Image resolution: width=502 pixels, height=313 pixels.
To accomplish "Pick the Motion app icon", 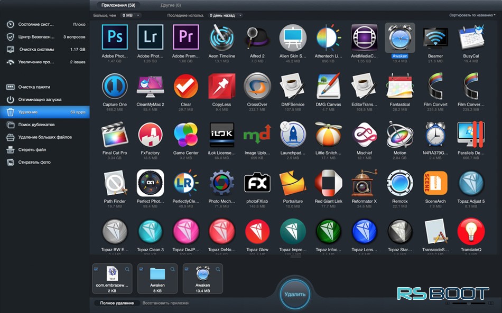I will click(x=399, y=135).
